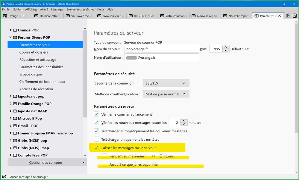Open the Aide menu
This screenshot has width=299, height=180.
[110, 10]
